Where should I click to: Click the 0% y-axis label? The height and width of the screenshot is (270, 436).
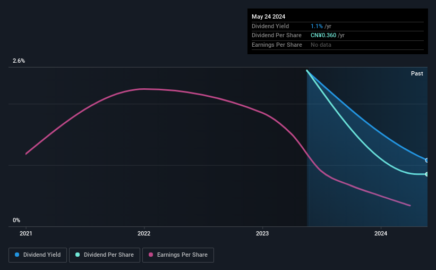16,220
